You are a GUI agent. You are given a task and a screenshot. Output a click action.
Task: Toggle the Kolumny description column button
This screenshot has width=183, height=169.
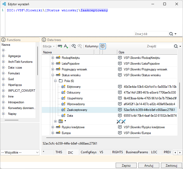(x=103, y=46)
